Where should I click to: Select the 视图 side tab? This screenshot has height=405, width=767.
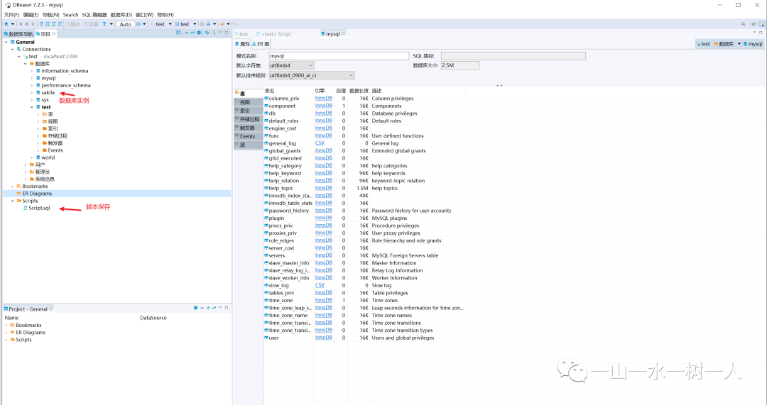pyautogui.click(x=248, y=102)
